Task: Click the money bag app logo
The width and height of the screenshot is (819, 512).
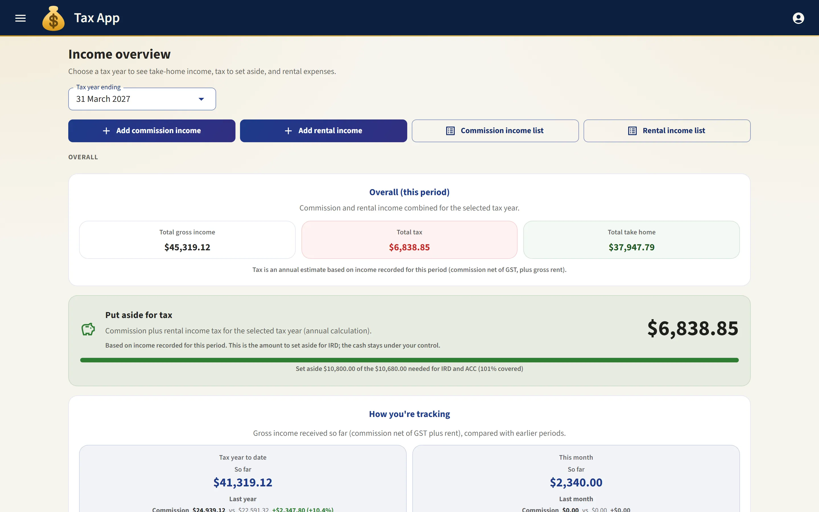Action: pos(53,18)
